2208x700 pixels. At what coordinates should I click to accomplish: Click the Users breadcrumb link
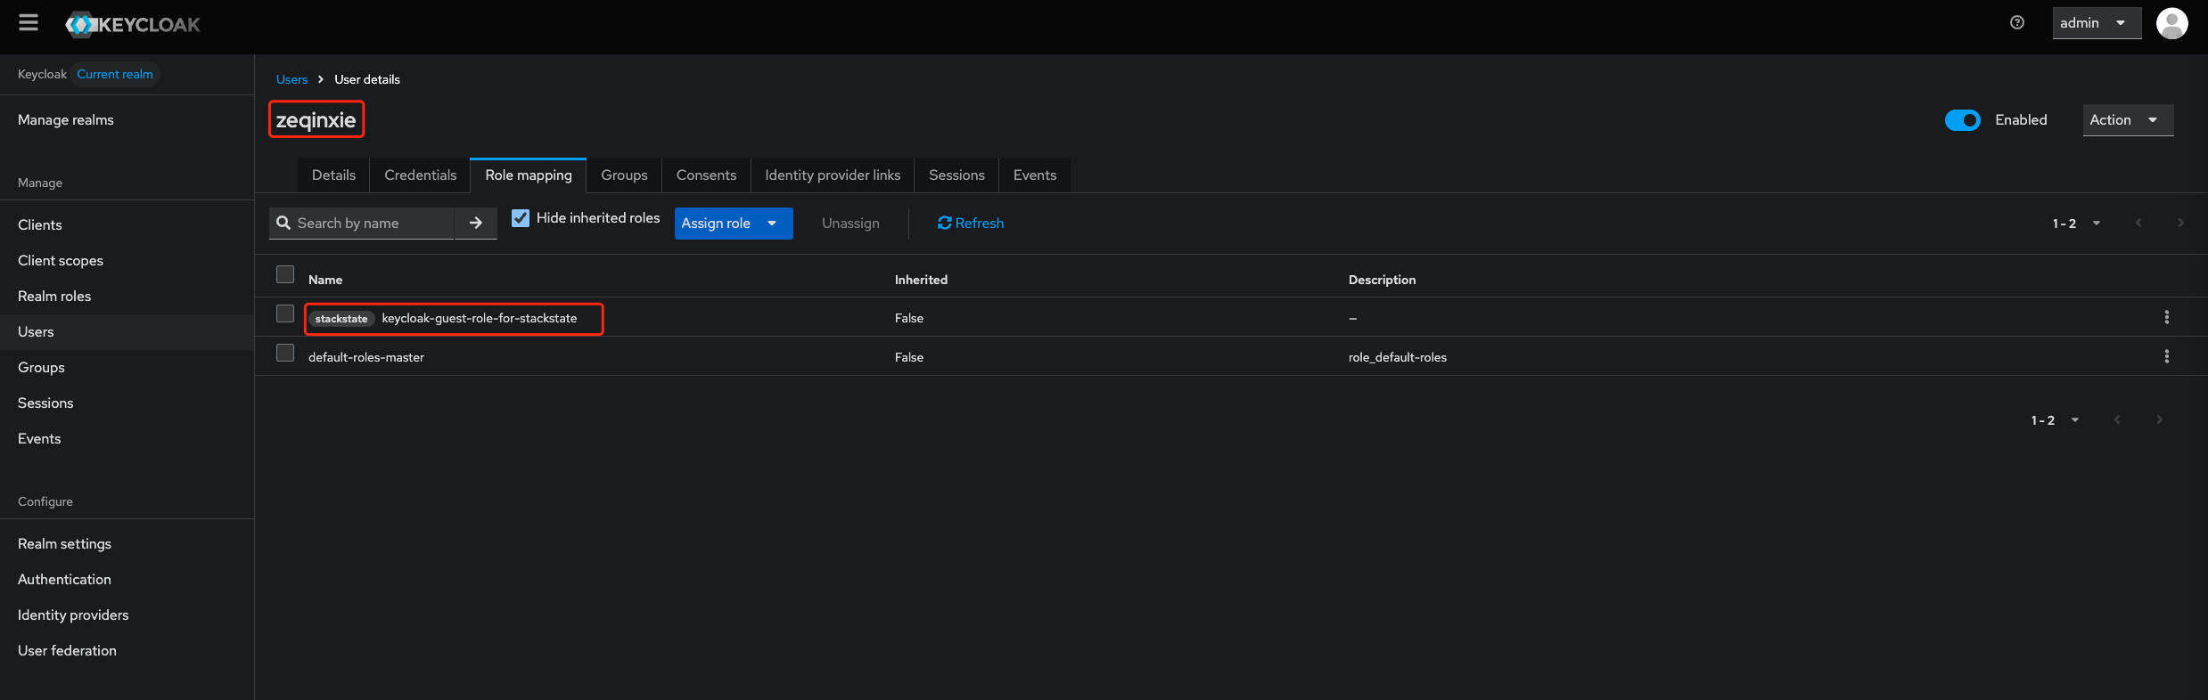coord(291,79)
